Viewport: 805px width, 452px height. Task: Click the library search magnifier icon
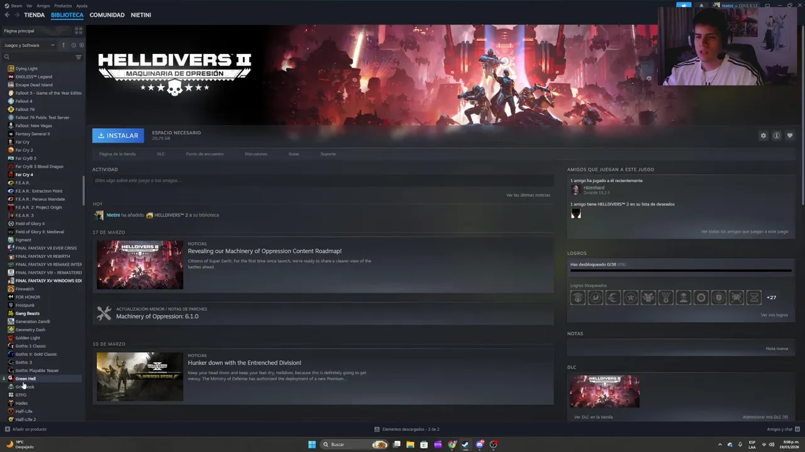[7, 57]
